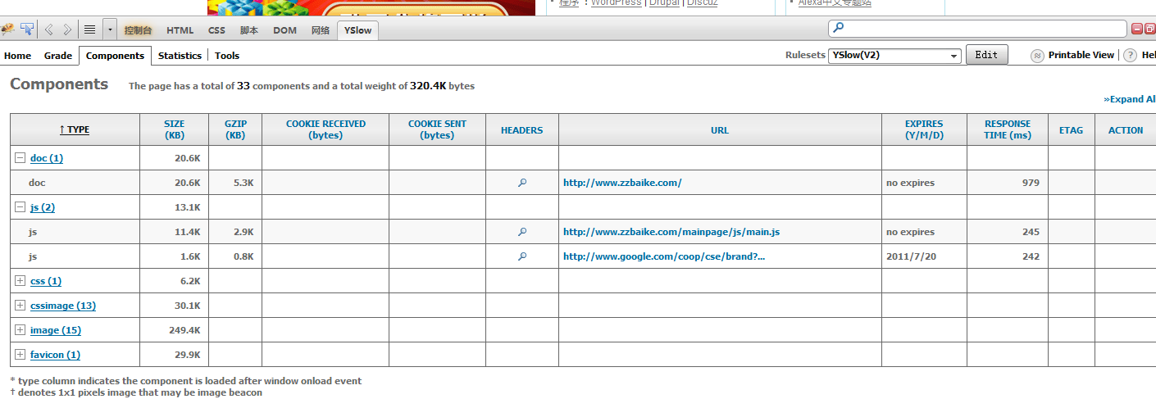1156x408 pixels.
Task: Click the ACTION column header
Action: 1125,129
